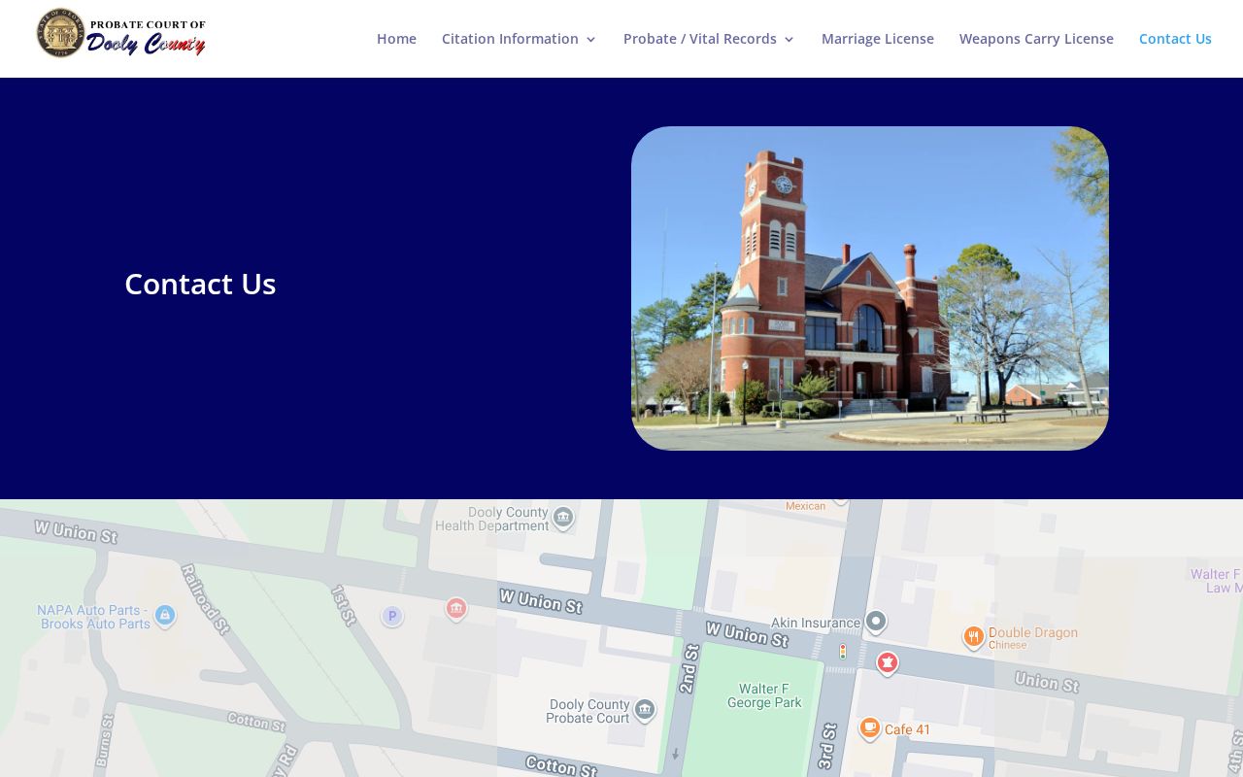
Task: Click the Double Dragon Chinese label
Action: 1033,637
